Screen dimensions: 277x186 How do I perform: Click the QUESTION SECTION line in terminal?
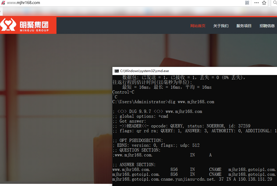[136, 150]
